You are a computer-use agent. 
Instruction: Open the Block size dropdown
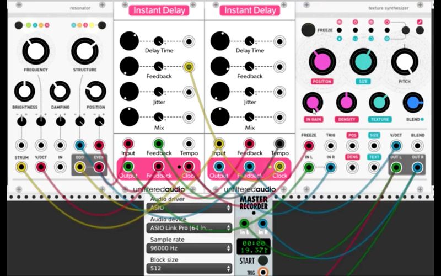(x=189, y=269)
